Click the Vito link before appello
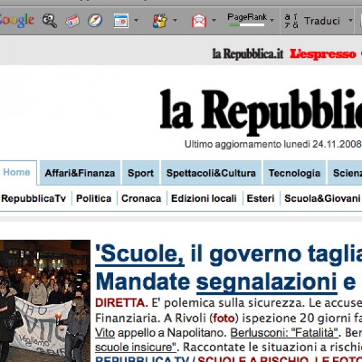362x362 pixels. [x=105, y=333]
